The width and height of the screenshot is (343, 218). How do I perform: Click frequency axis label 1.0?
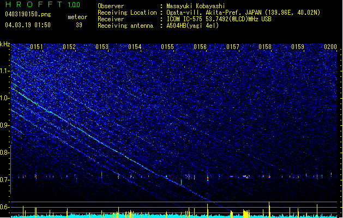[x=4, y=98]
